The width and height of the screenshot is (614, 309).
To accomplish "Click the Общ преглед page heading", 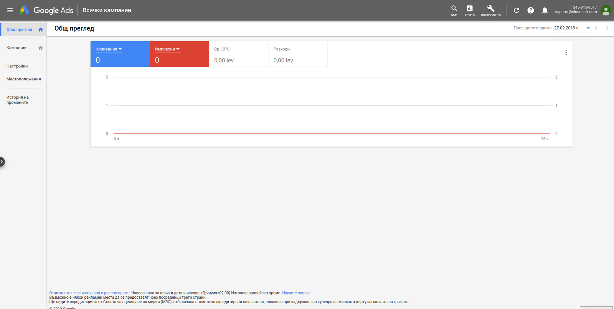I will pyautogui.click(x=74, y=28).
